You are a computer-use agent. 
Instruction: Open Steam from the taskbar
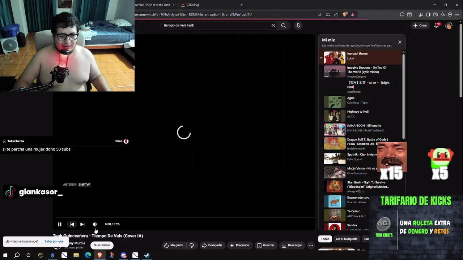coord(147,255)
